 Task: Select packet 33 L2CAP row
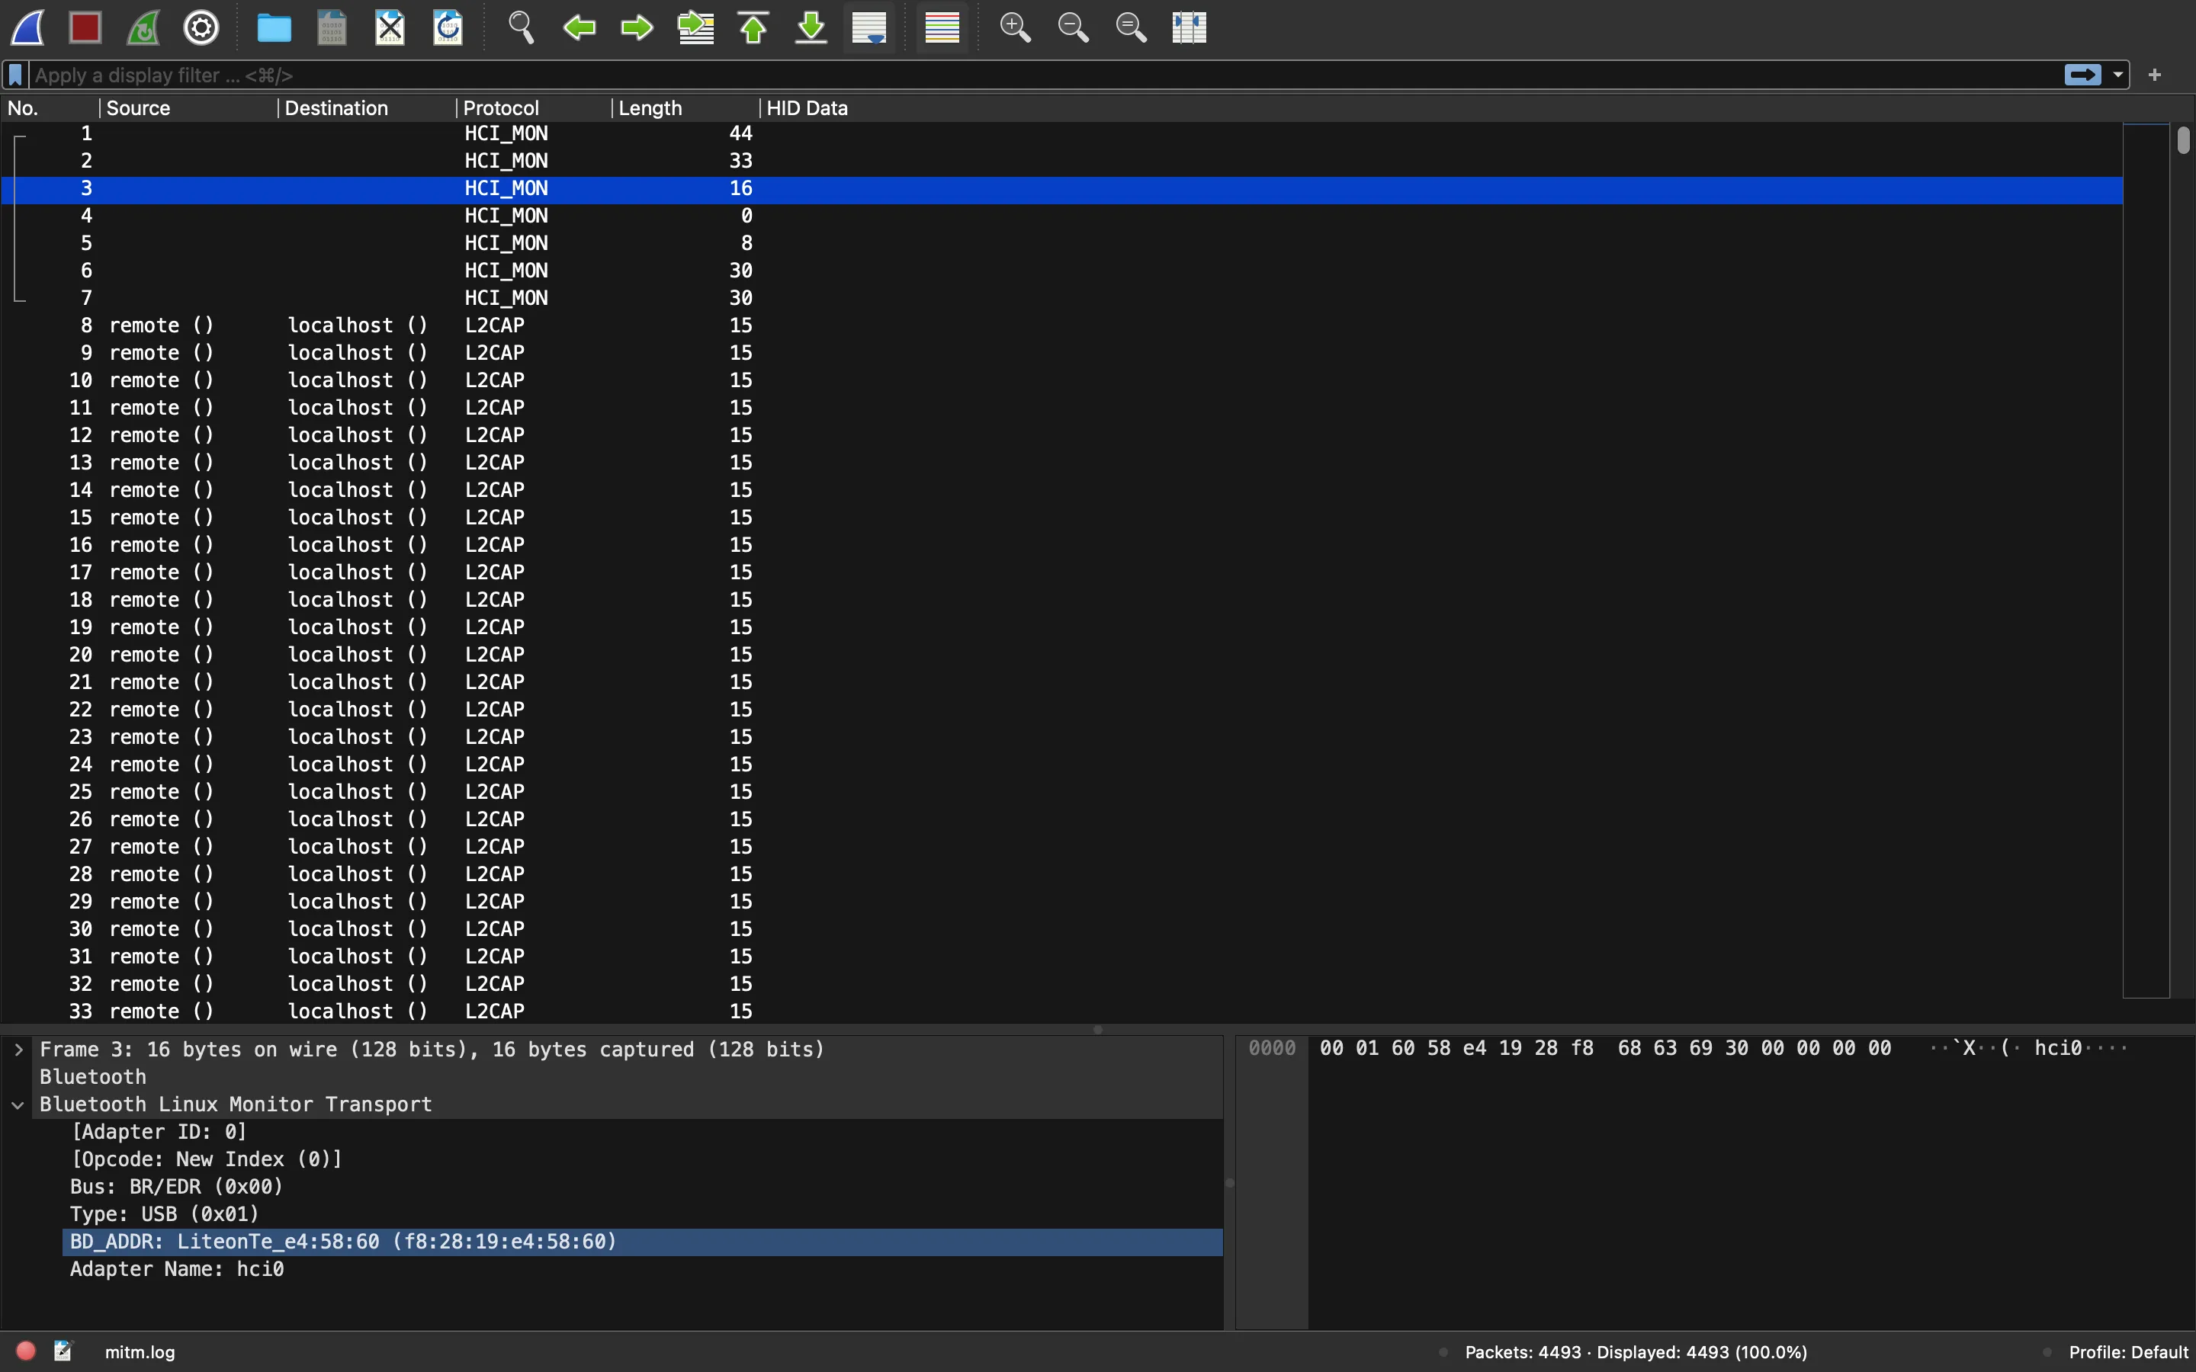coord(1061,1011)
